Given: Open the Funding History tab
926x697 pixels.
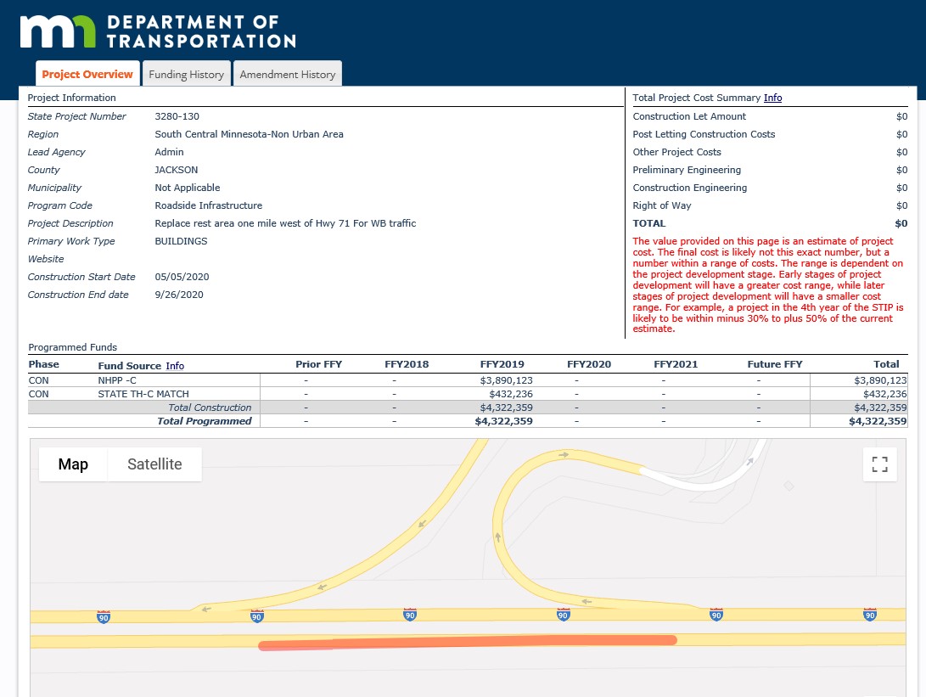Looking at the screenshot, I should pos(186,74).
